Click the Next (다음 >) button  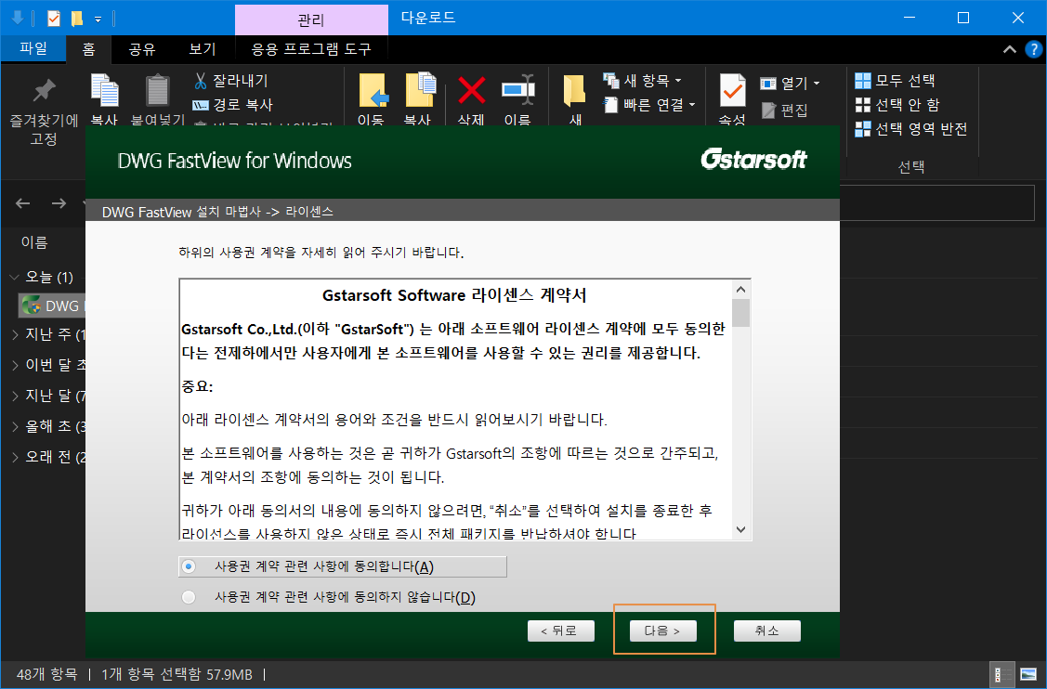[x=663, y=630]
